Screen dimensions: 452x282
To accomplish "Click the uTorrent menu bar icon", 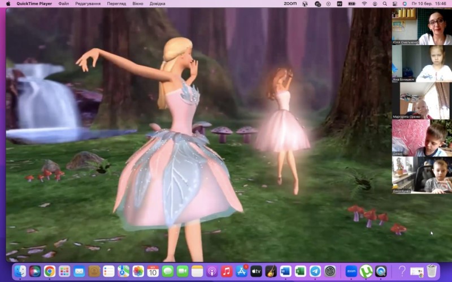I will (305, 4).
